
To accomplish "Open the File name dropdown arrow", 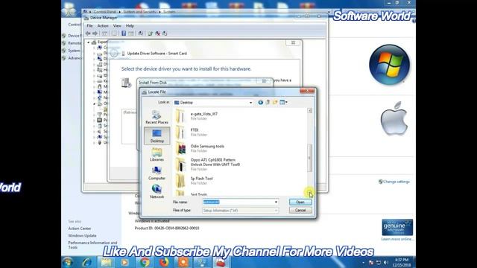I will point(276,202).
